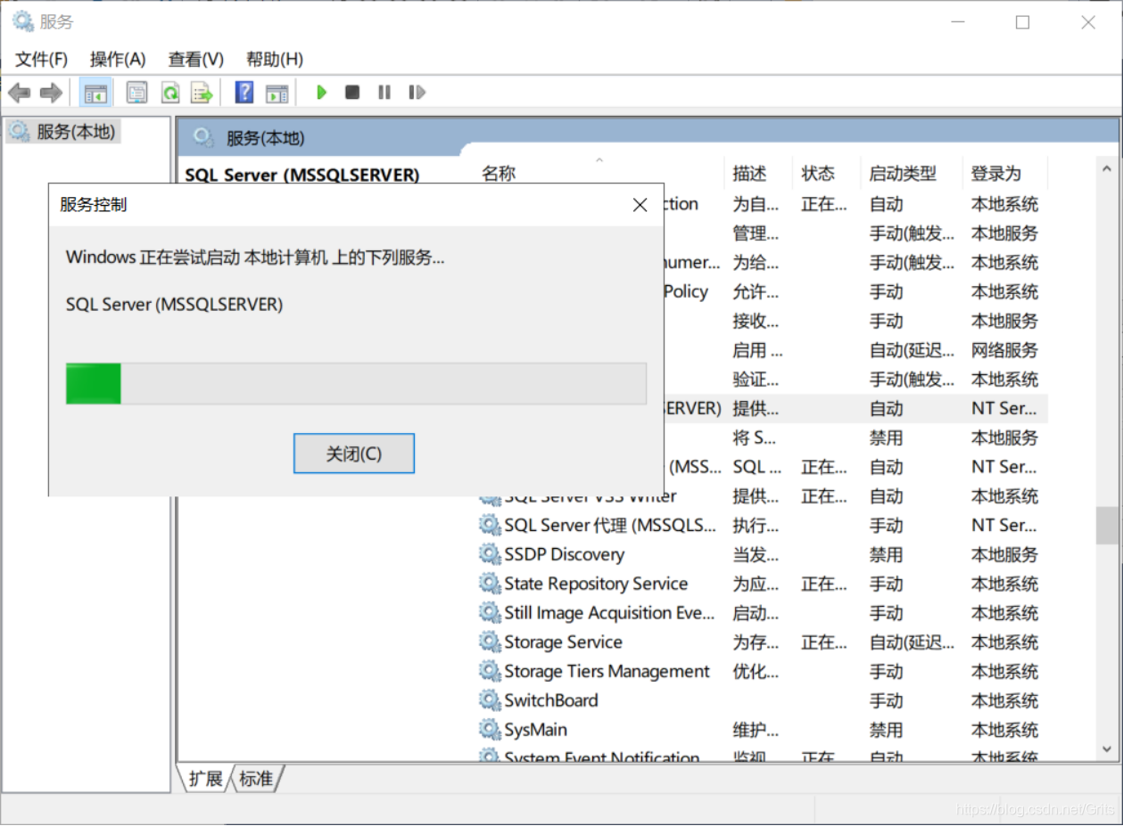Click the gear icon beside SQL Server 代理
Image resolution: width=1123 pixels, height=826 pixels.
tap(490, 525)
